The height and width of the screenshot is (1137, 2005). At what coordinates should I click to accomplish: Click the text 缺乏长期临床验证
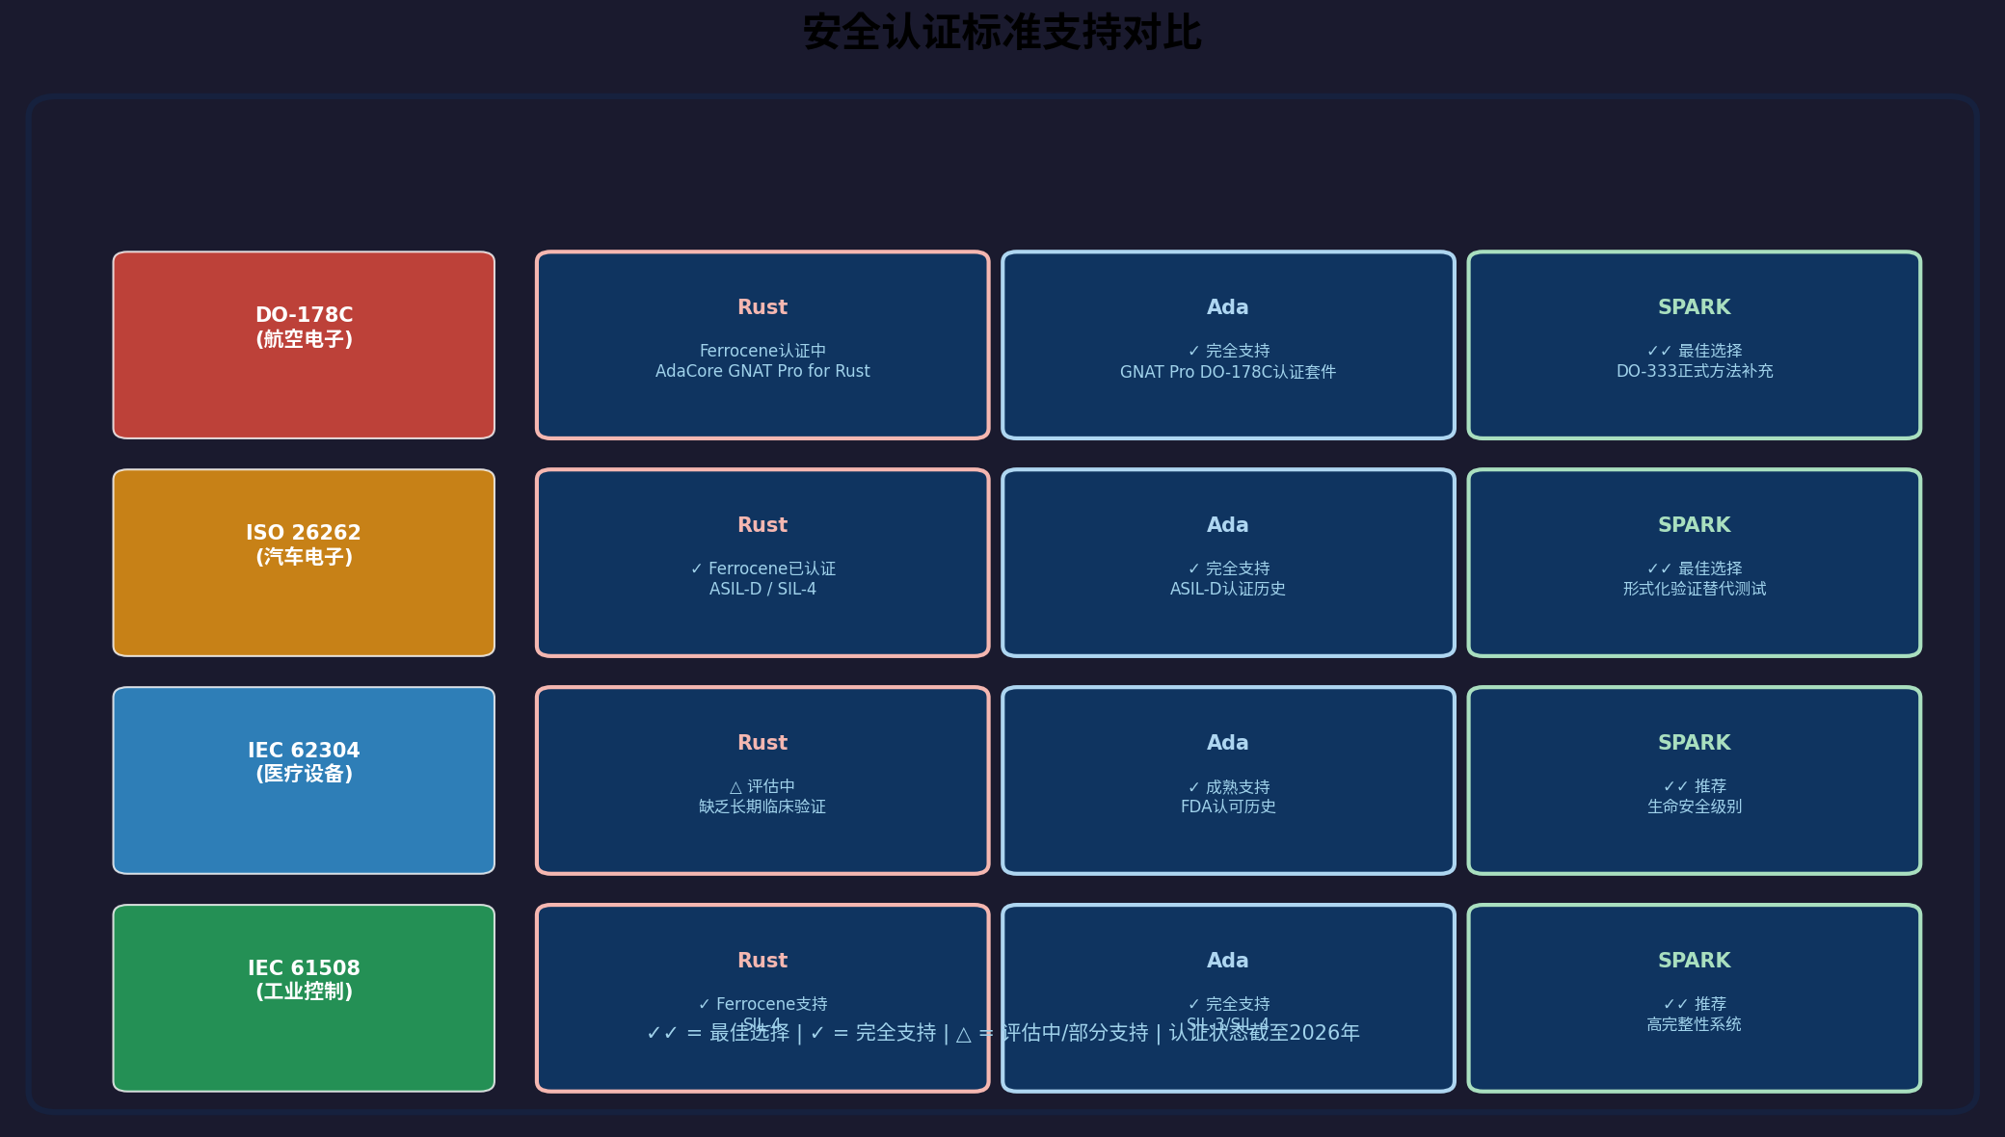[x=762, y=806]
